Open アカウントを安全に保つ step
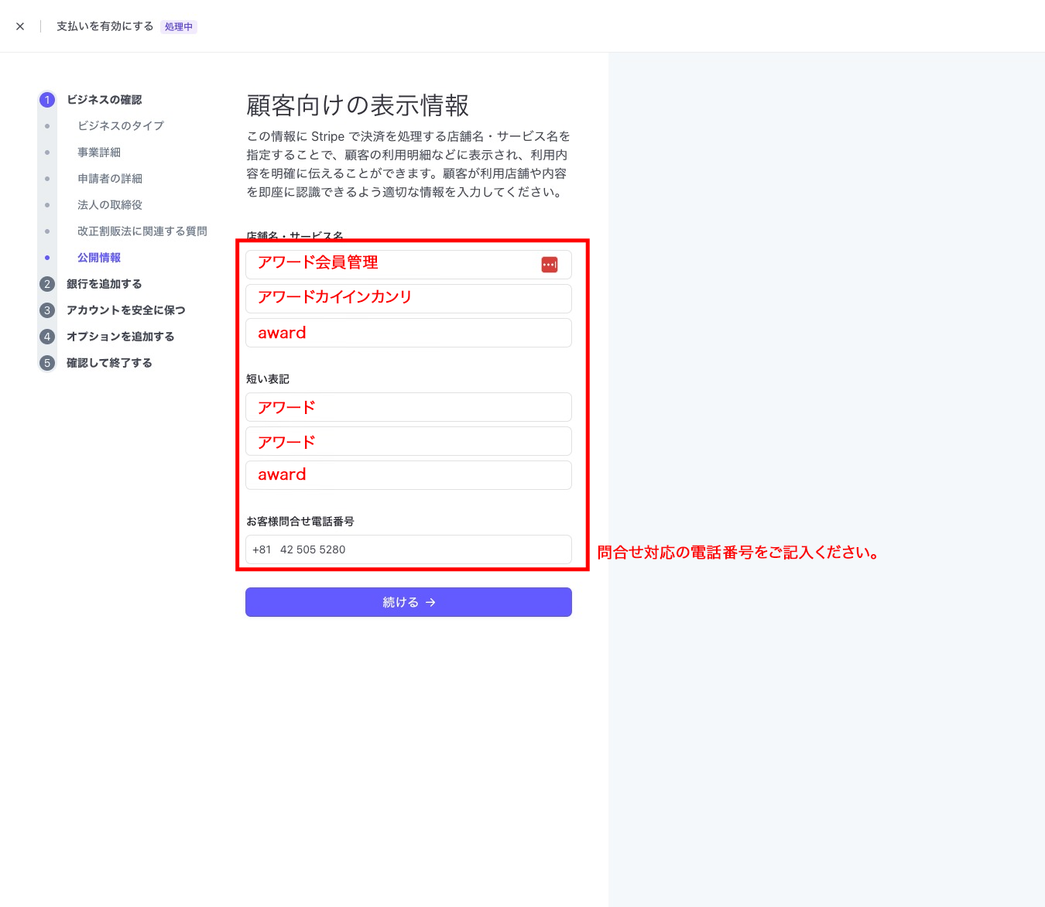Viewport: 1045px width, 907px height. click(125, 310)
